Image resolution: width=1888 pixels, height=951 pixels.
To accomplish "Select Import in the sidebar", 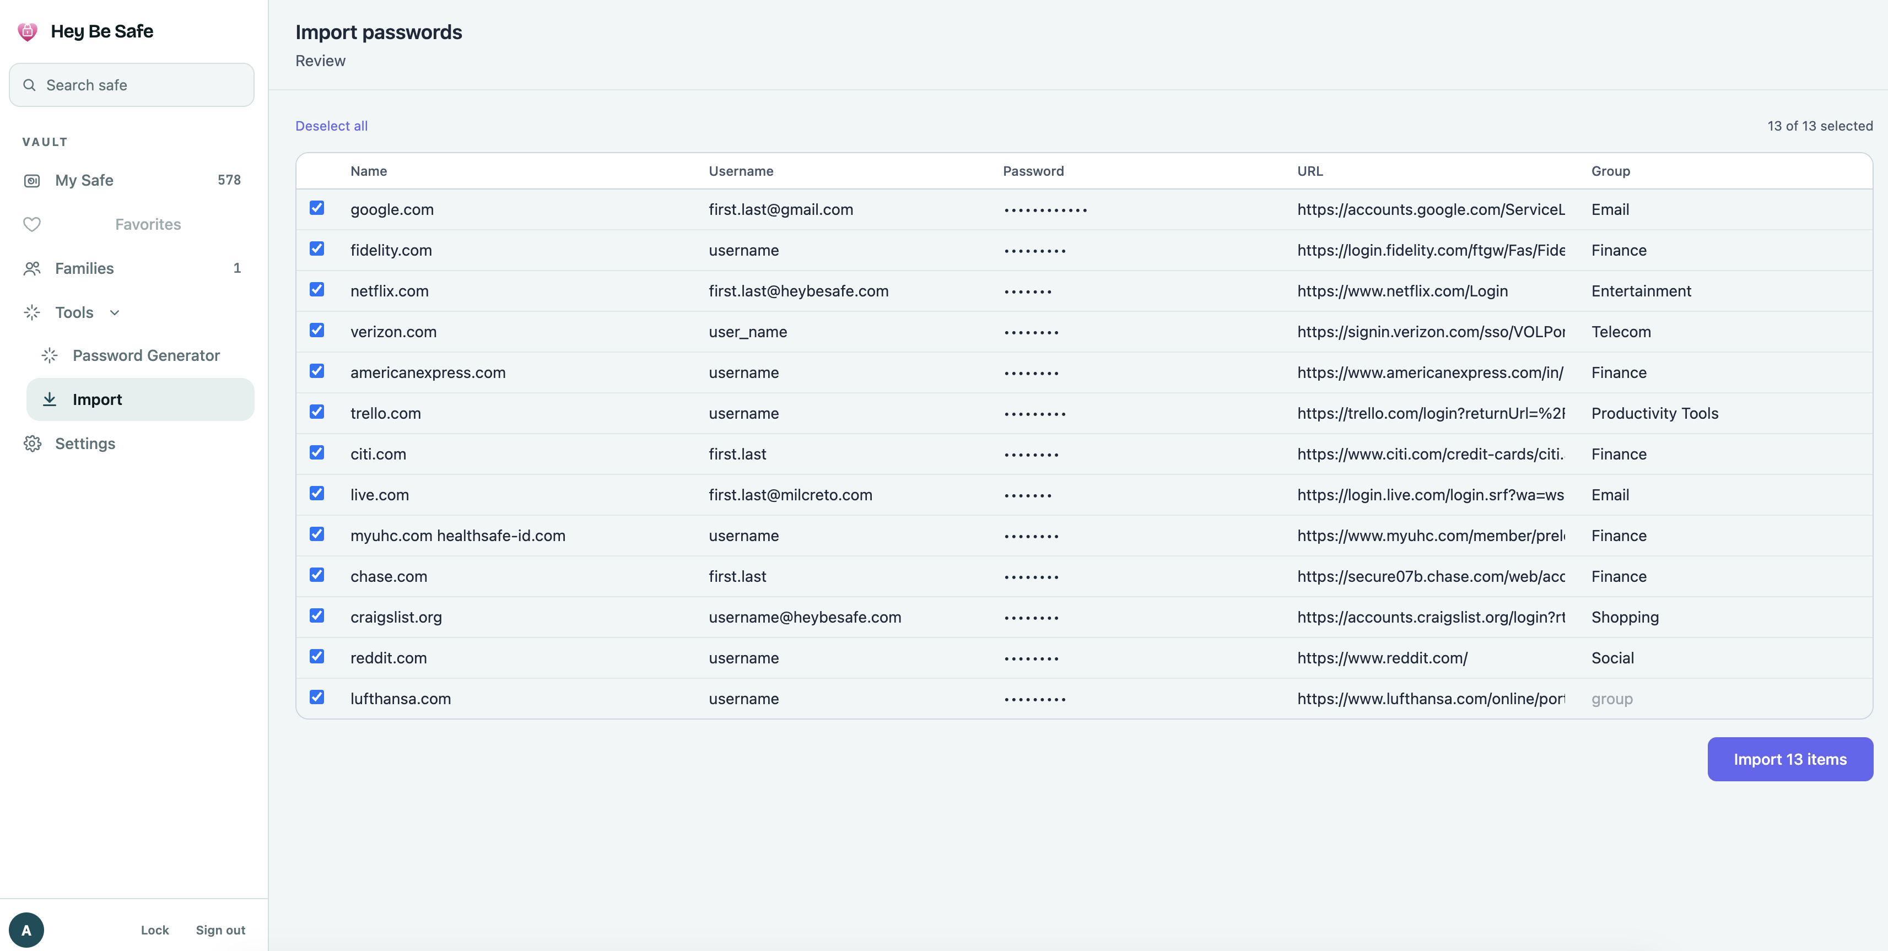I will [141, 399].
